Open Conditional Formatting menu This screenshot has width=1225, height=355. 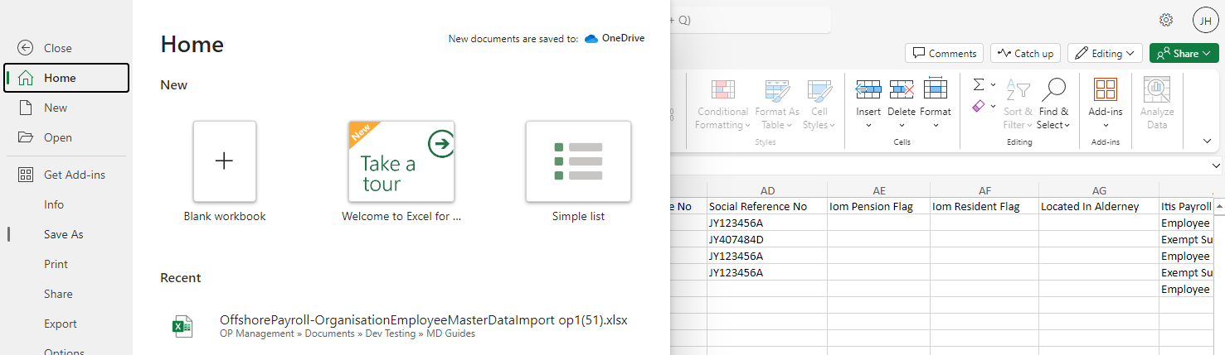[723, 104]
